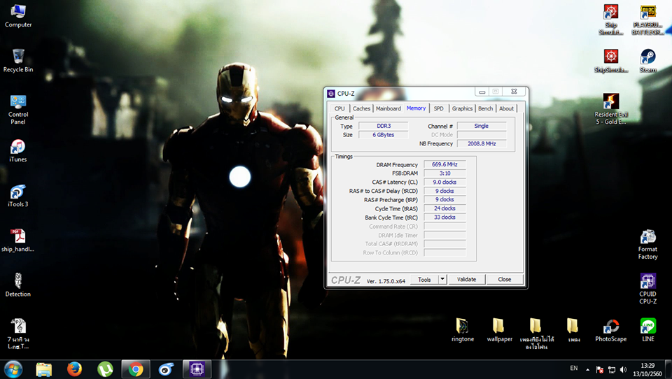
Task: Click the 2008.8 MHz NB Frequency value
Action: (482, 144)
